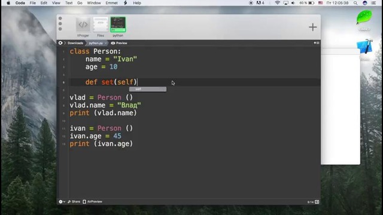
Task: Open the Window menu
Action: 94,3
